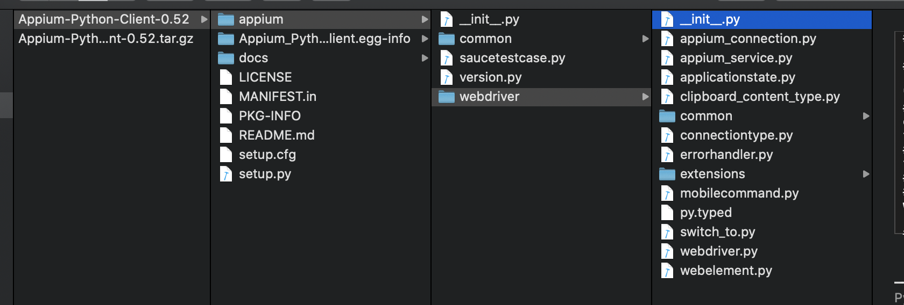Viewport: 904px width, 305px height.
Task: Click the setup.py Python file icon
Action: [225, 174]
